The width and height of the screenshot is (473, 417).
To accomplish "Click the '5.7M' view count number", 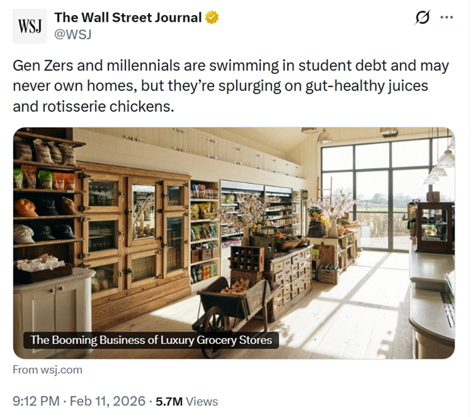I will coord(168,401).
